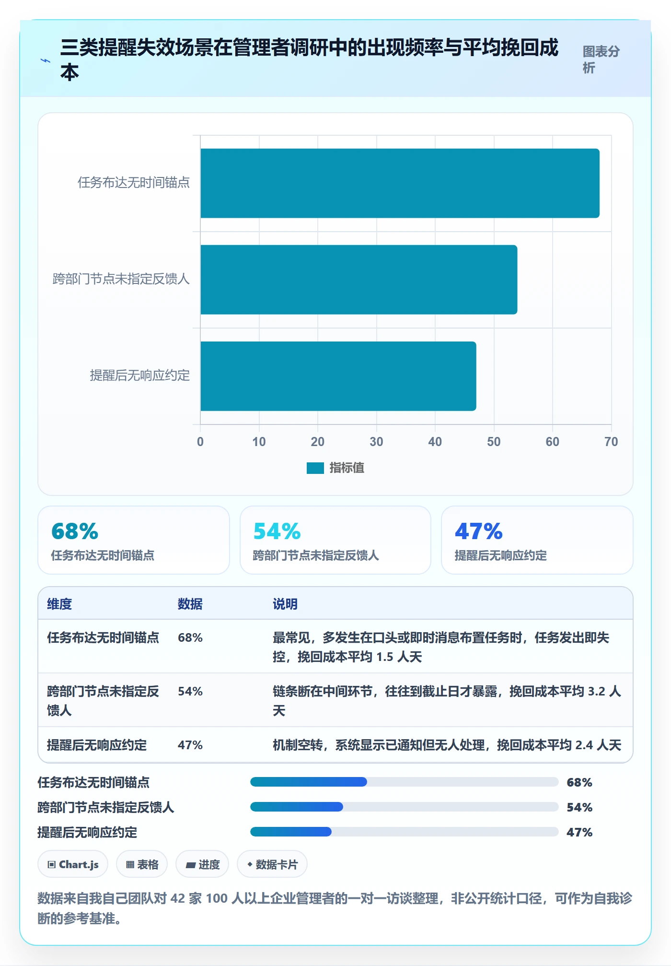Image resolution: width=671 pixels, height=966 pixels.
Task: Click the 跨部门节点未指定反馈人 table row name
Action: [x=103, y=701]
